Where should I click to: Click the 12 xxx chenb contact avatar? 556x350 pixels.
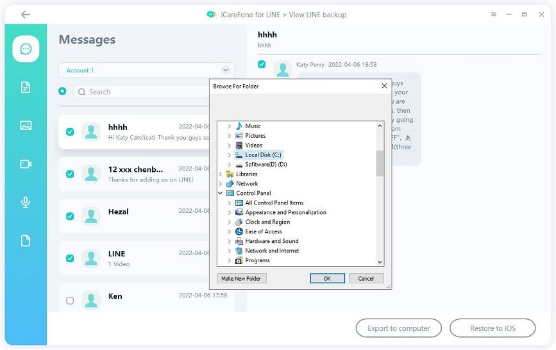click(x=91, y=174)
